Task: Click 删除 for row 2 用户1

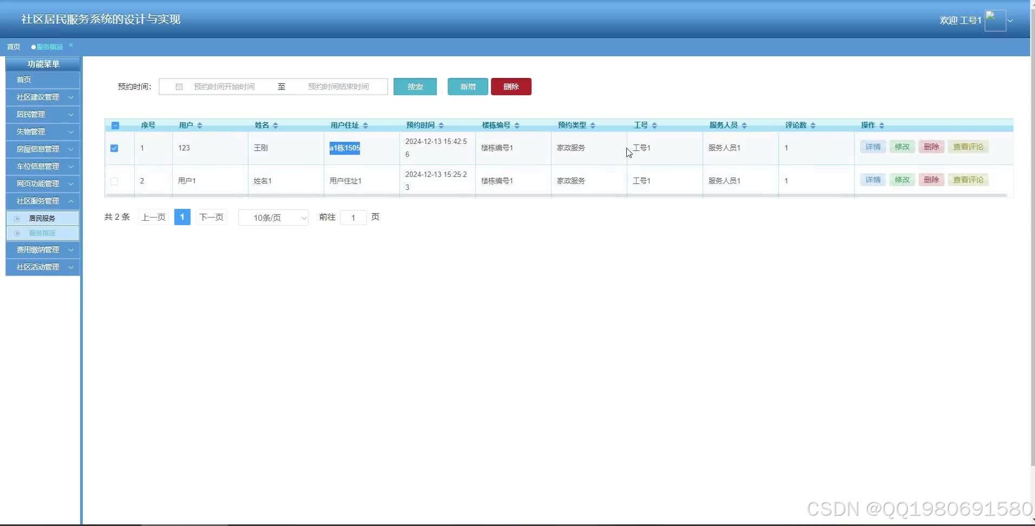Action: coord(932,180)
